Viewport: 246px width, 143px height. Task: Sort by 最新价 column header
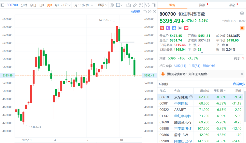pyautogui.click(x=204, y=91)
